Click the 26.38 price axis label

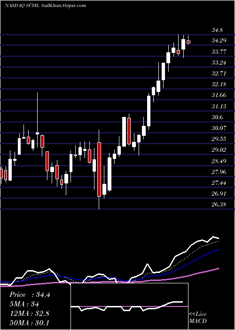[x=219, y=204]
